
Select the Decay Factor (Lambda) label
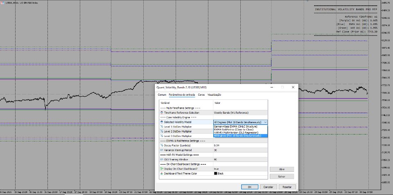pos(177,146)
